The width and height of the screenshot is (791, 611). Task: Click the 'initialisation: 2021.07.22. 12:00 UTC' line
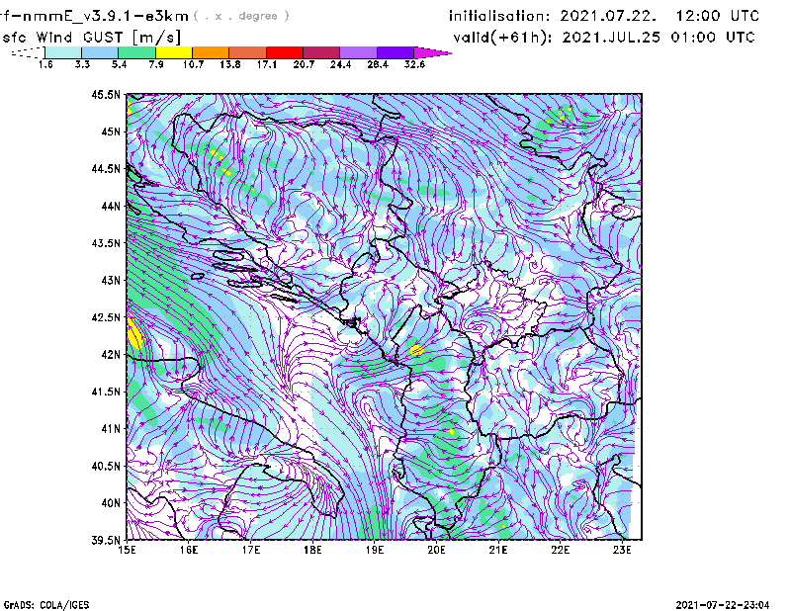point(604,16)
